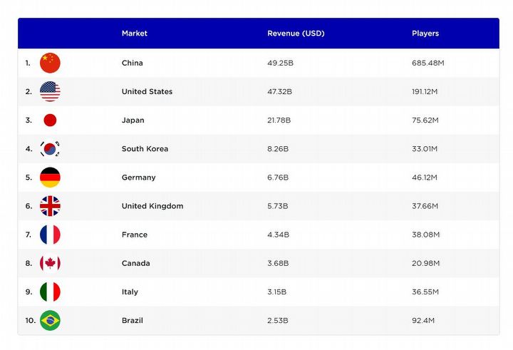Click the France flag icon
513x350 pixels.
50,235
